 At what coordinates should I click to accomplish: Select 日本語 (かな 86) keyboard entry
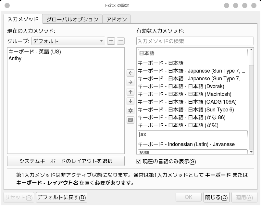193,118
